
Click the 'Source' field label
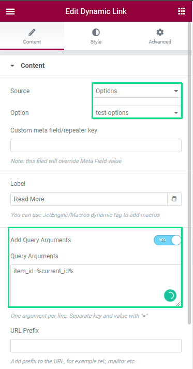click(x=20, y=91)
